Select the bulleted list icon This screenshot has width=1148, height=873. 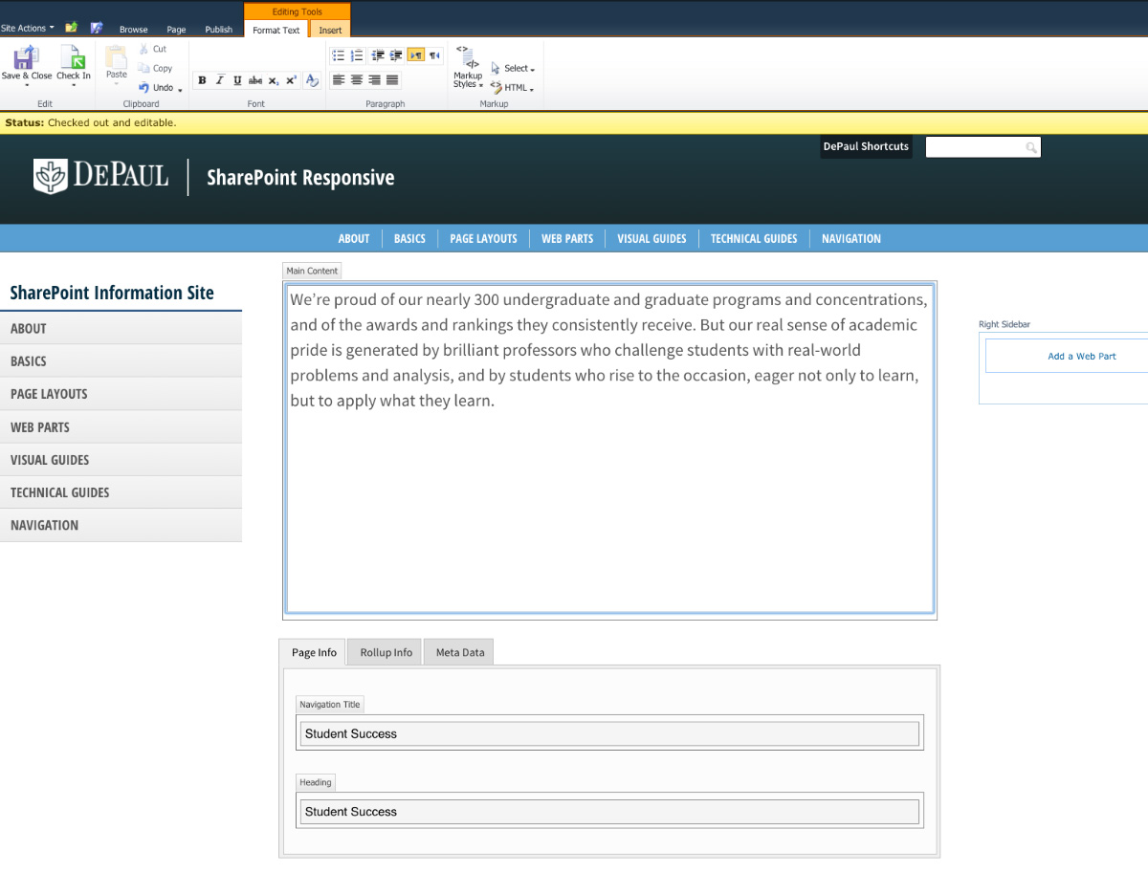point(338,55)
